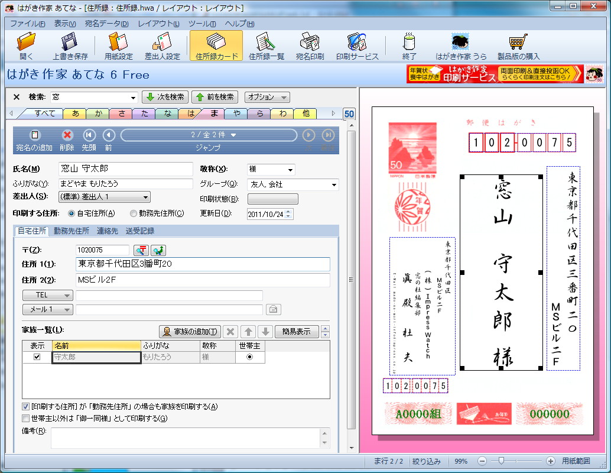This screenshot has height=473, width=611.
Task: Enable 御一同様 printing for non-householders
Action: (x=25, y=418)
